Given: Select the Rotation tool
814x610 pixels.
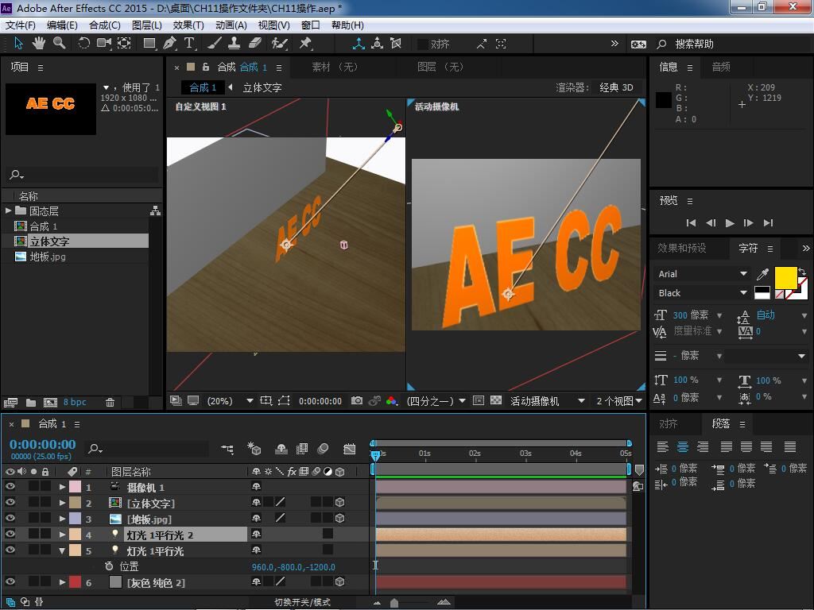Looking at the screenshot, I should (x=83, y=44).
